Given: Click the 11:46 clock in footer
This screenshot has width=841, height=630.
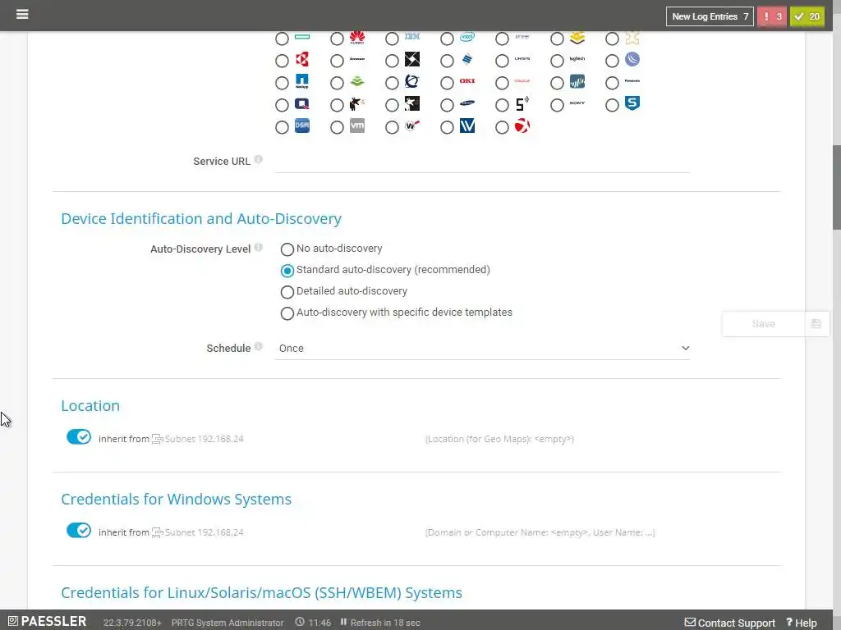Looking at the screenshot, I should pos(313,623).
